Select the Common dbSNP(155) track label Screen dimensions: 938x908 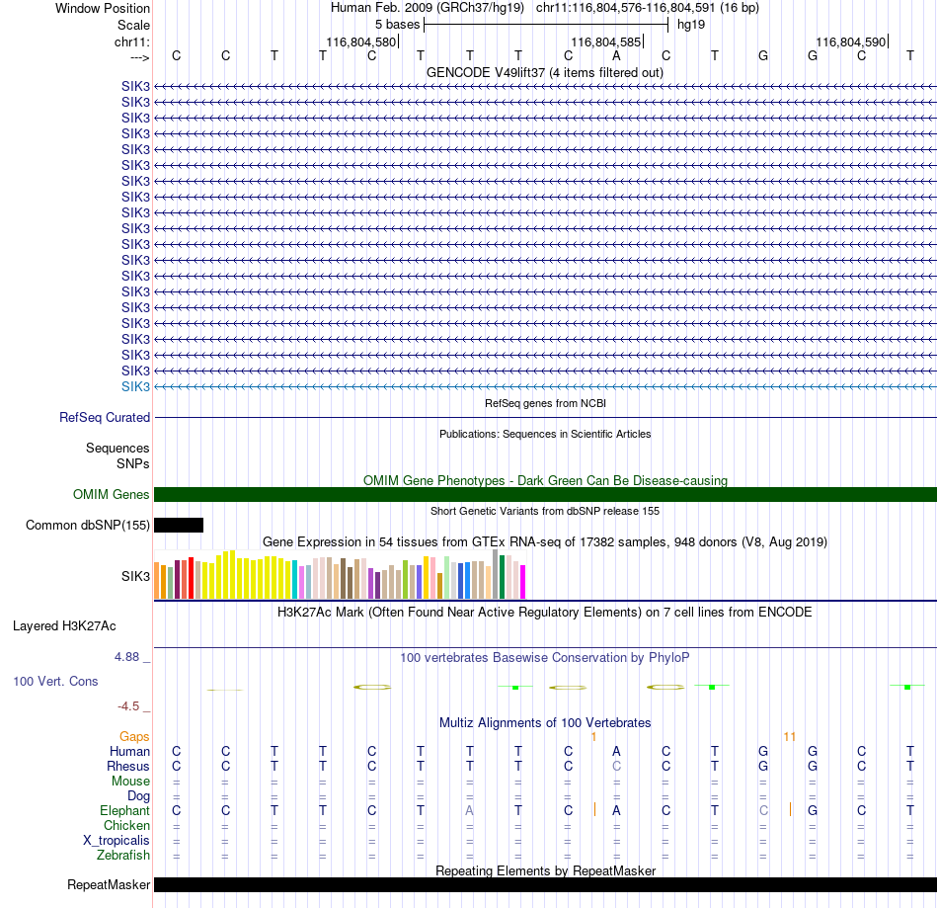pyautogui.click(x=87, y=525)
